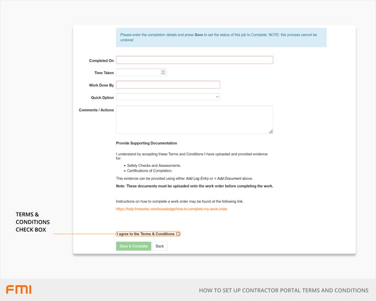Image resolution: width=376 pixels, height=301 pixels.
Task: Click the Save & Complete button
Action: click(x=133, y=246)
